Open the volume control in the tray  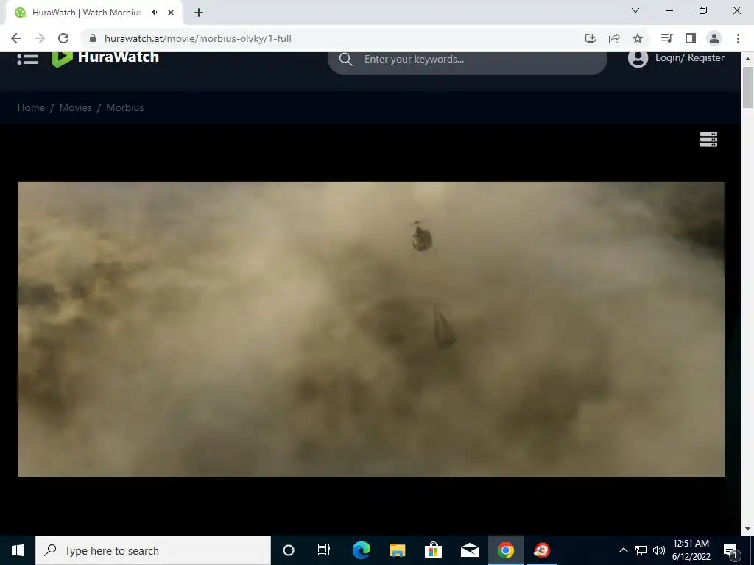point(659,550)
